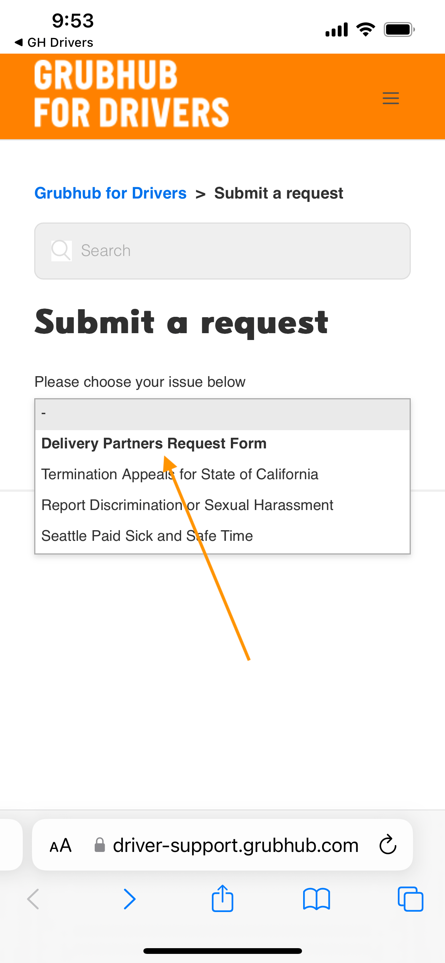The height and width of the screenshot is (963, 445).
Task: Tap the Grubhub for Drivers logo
Action: [131, 94]
